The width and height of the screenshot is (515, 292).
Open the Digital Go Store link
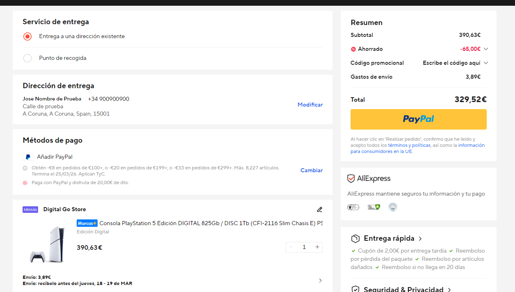click(x=65, y=210)
